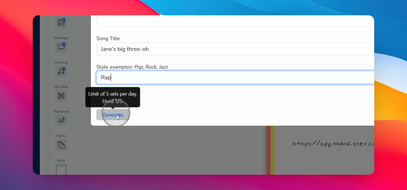
Task: Open the QR Code tool icon
Action: point(61,96)
